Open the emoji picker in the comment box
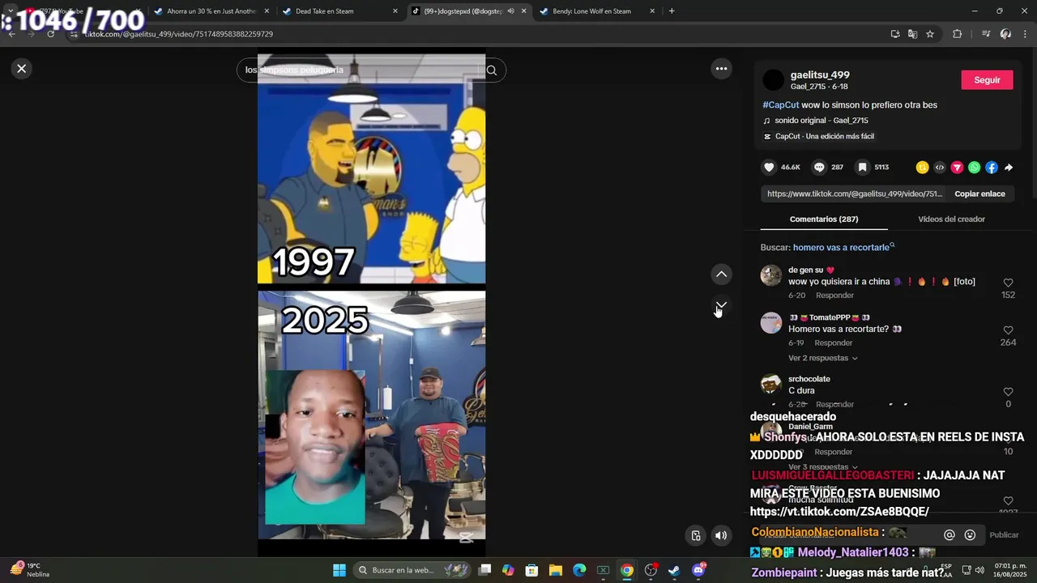1037x583 pixels. coord(970,535)
